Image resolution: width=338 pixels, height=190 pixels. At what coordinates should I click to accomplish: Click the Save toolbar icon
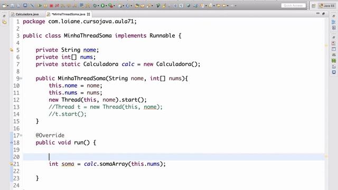coord(12,6)
